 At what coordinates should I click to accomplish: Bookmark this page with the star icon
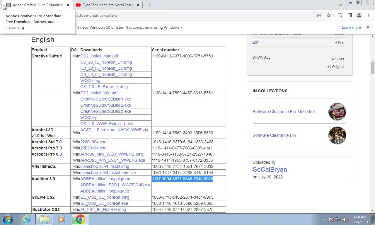point(329,15)
